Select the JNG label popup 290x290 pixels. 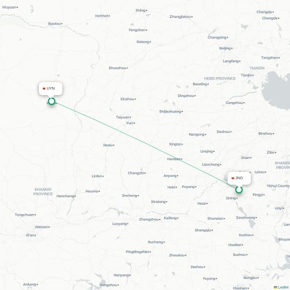[x=239, y=178]
